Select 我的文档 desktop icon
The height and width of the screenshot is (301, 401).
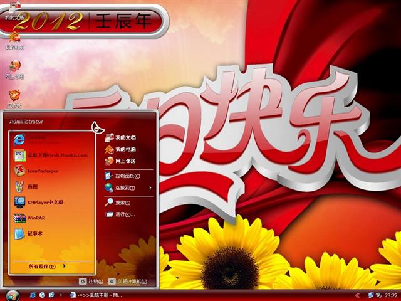tap(14, 11)
